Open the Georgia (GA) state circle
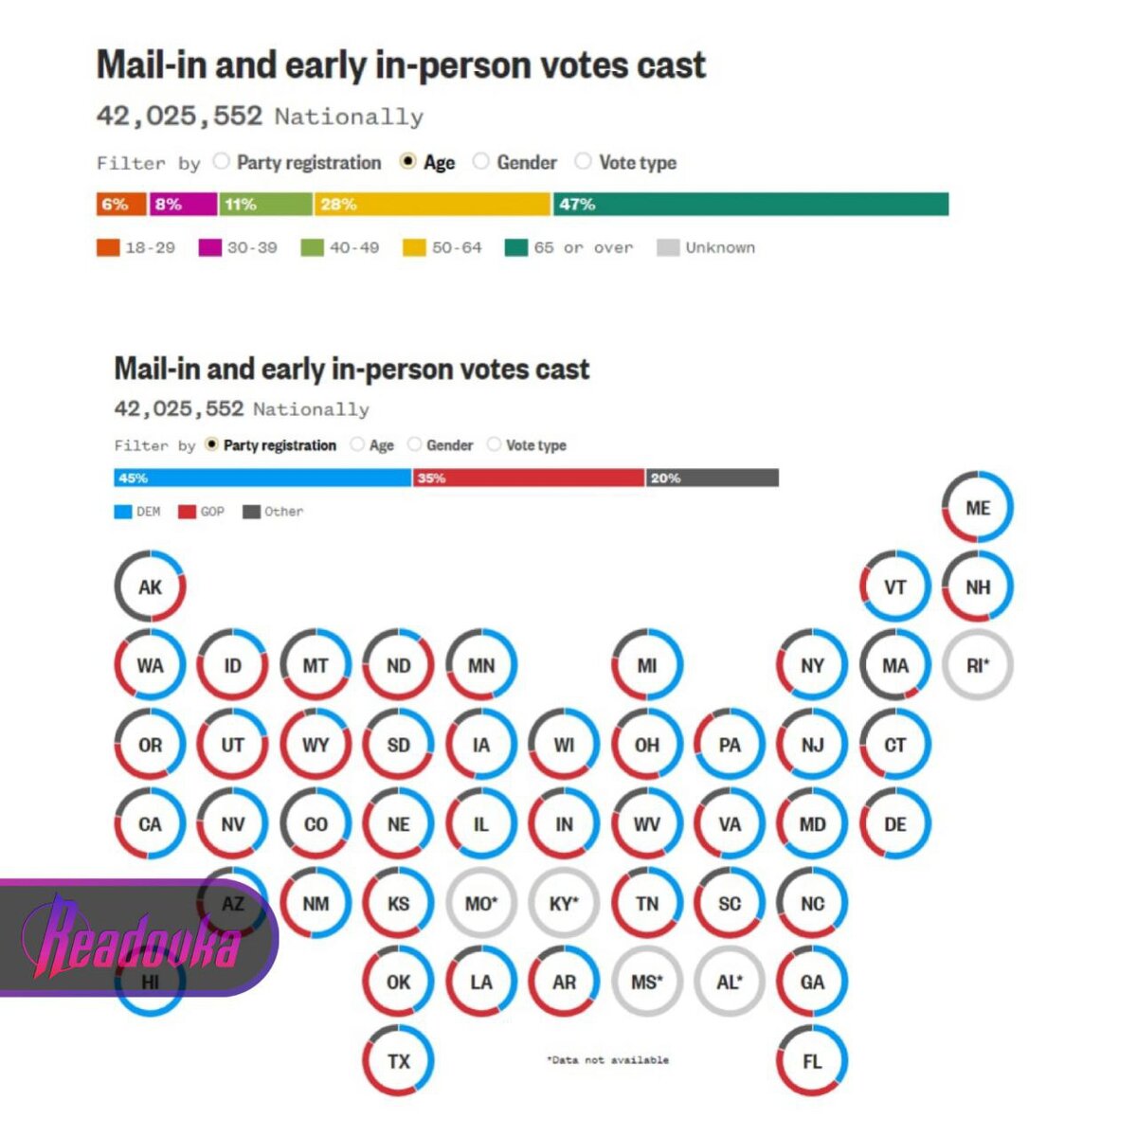The height and width of the screenshot is (1137, 1137). (812, 982)
